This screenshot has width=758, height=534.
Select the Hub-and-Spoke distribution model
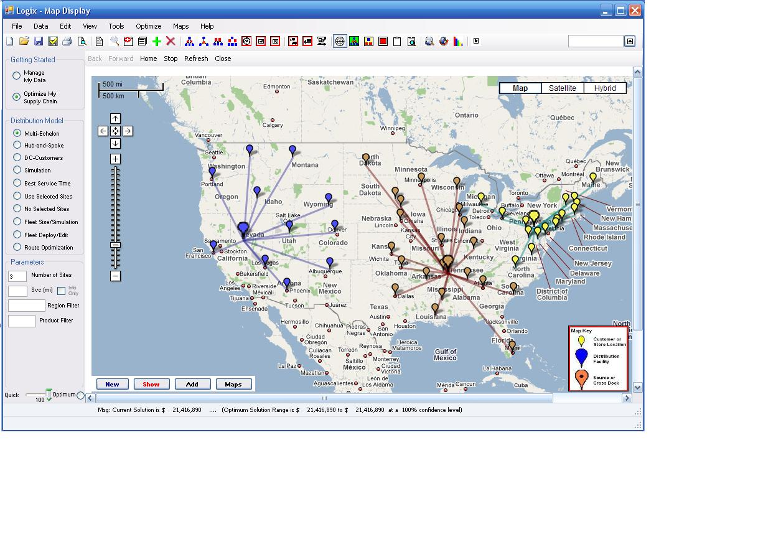tap(17, 145)
